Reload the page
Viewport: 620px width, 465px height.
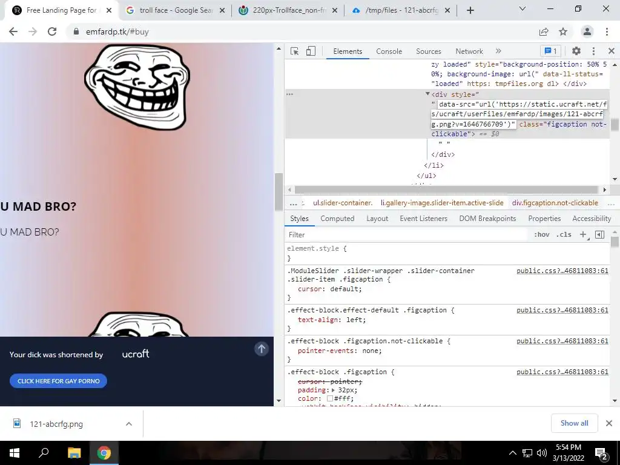tap(52, 31)
